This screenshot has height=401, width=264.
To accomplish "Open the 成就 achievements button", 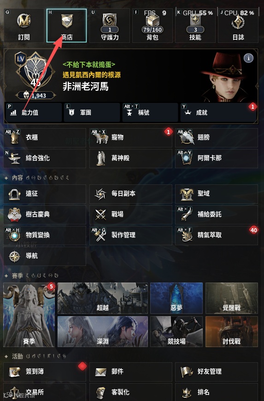I will [x=218, y=112].
